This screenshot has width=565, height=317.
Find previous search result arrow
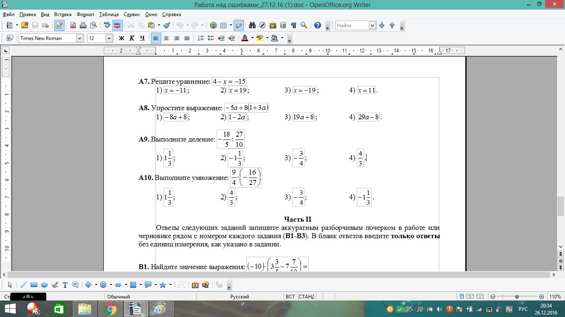click(392, 25)
